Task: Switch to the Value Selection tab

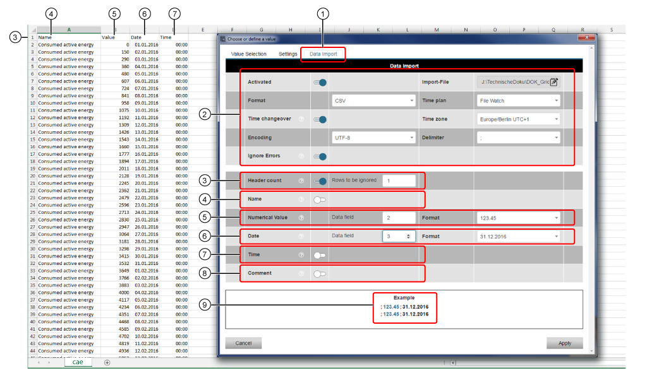Action: pos(249,54)
